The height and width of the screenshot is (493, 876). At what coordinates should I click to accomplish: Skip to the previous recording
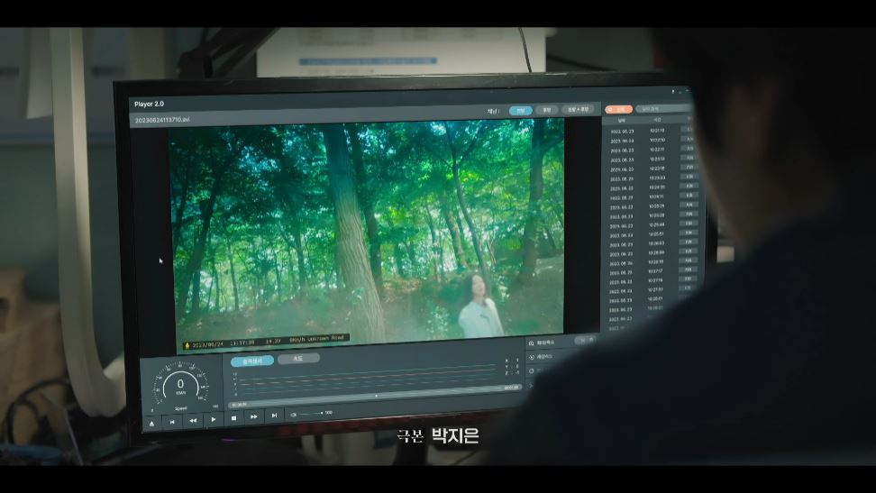[172, 422]
